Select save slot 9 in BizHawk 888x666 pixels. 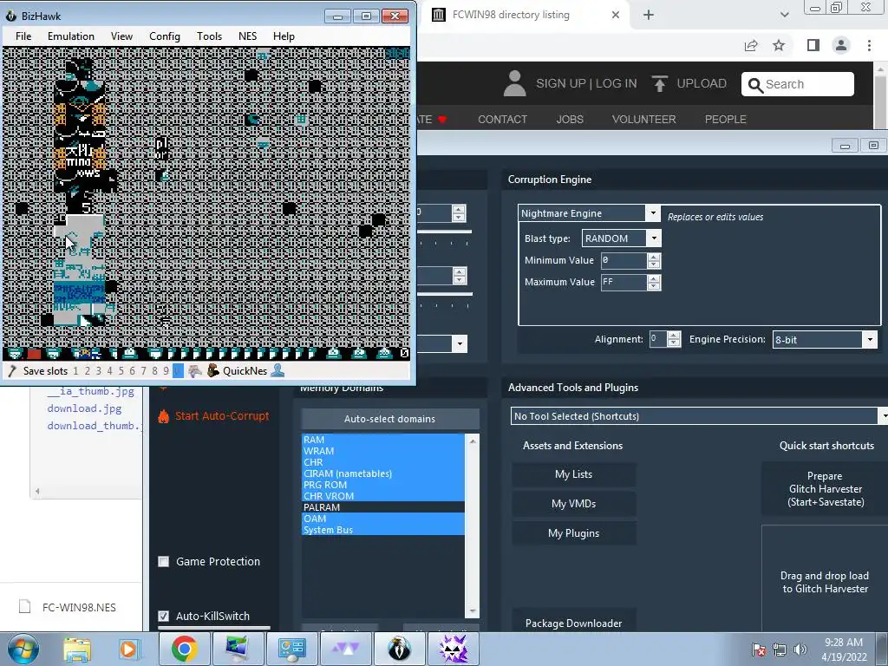coord(166,371)
